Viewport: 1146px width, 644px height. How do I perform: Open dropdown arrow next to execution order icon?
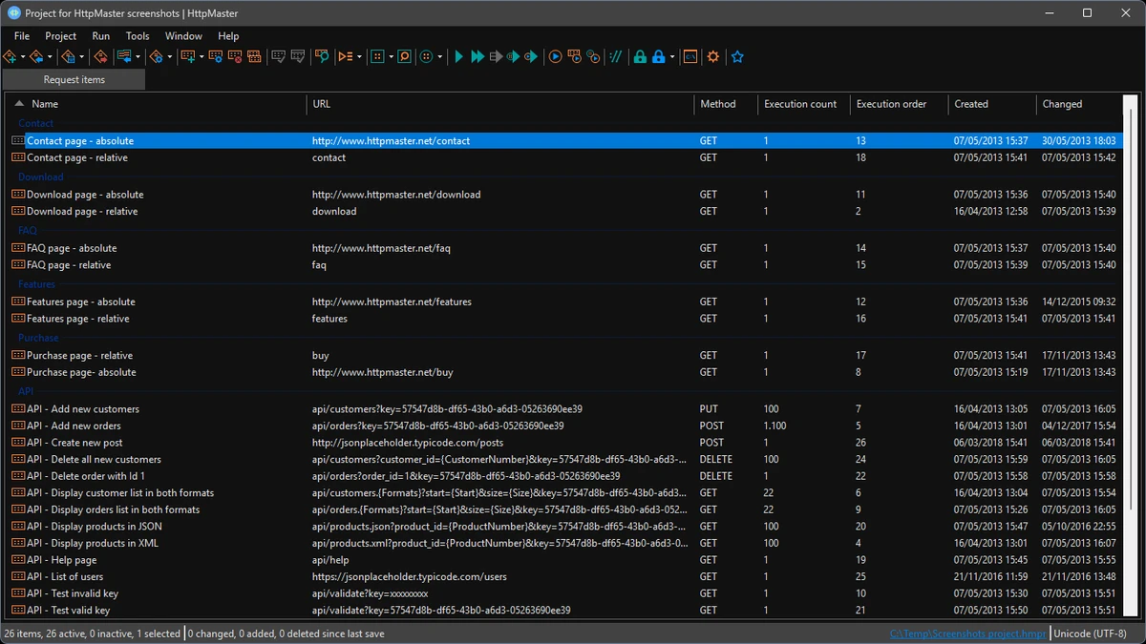pos(359,57)
